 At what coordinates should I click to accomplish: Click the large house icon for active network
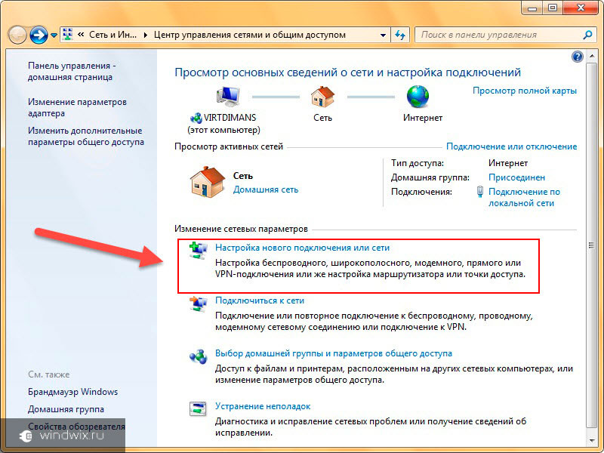click(207, 181)
